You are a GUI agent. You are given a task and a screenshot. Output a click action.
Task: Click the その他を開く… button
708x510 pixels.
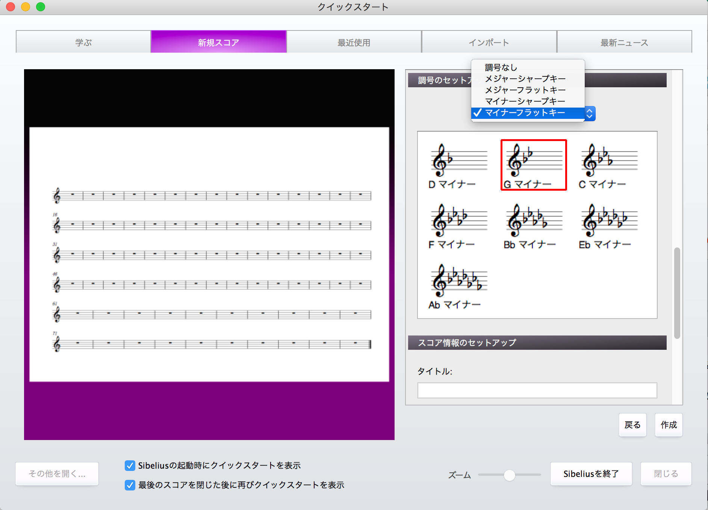pyautogui.click(x=57, y=474)
